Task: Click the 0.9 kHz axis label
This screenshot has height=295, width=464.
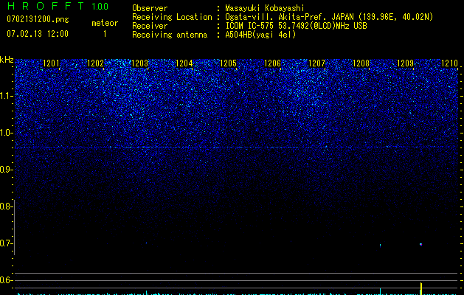Action: (x=6, y=170)
